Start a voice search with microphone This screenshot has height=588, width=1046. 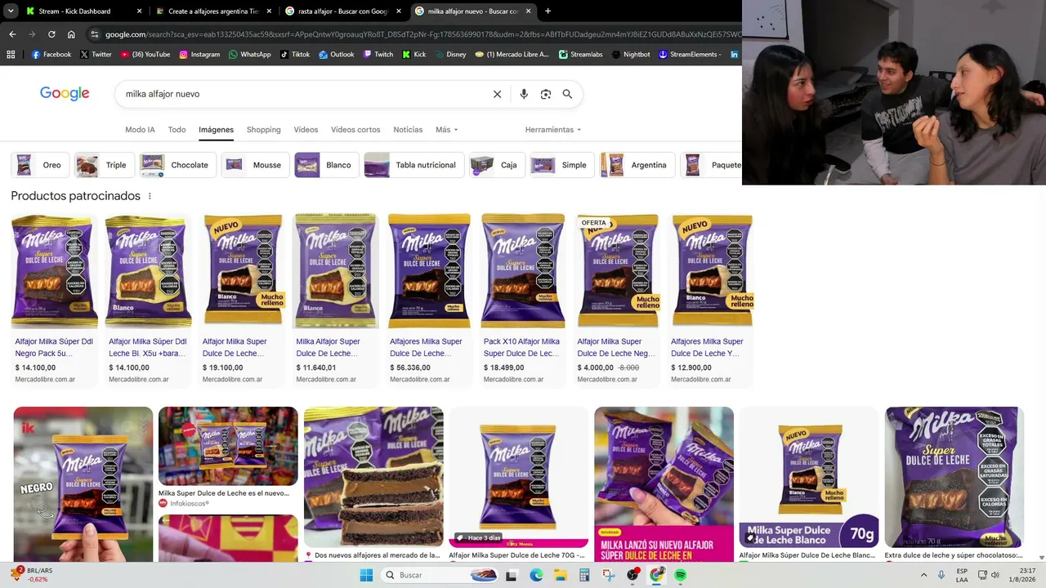tap(524, 94)
